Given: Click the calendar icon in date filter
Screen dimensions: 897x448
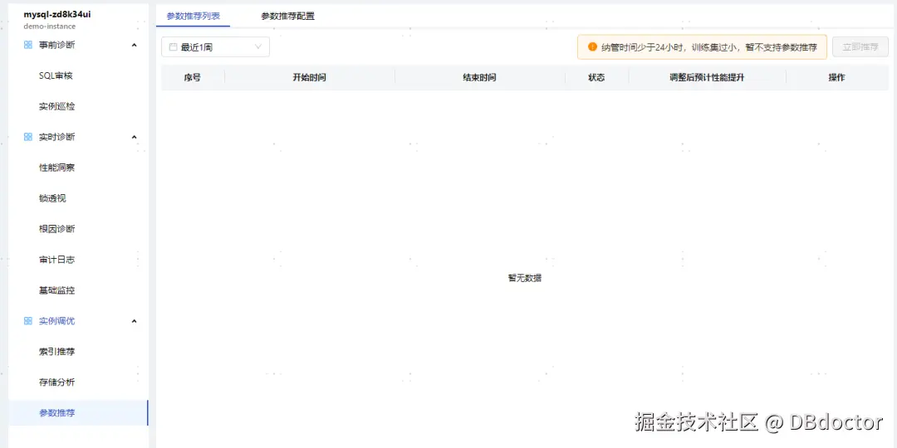Looking at the screenshot, I should tap(173, 47).
